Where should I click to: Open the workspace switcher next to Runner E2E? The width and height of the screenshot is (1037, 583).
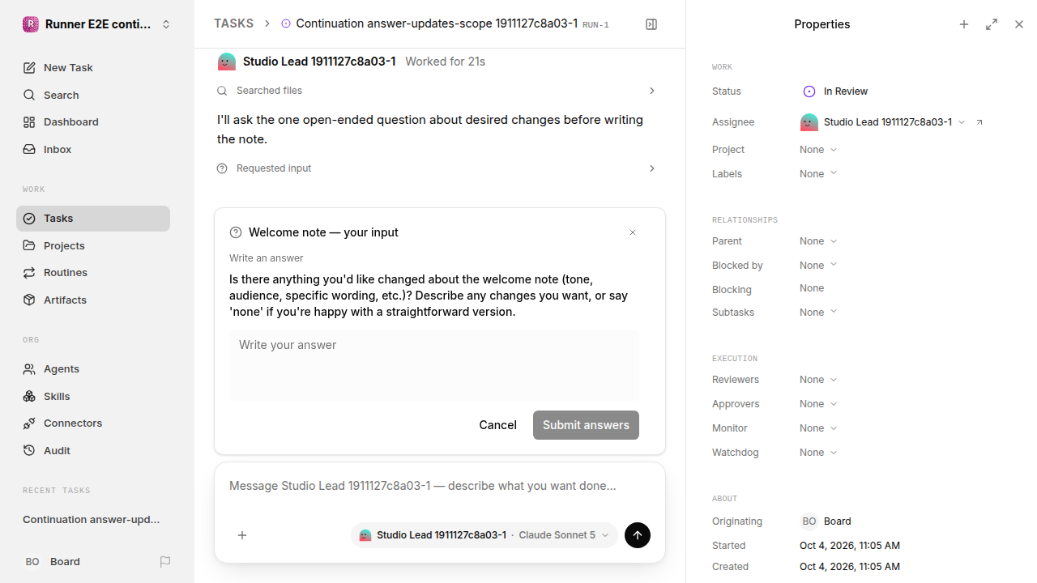click(166, 24)
